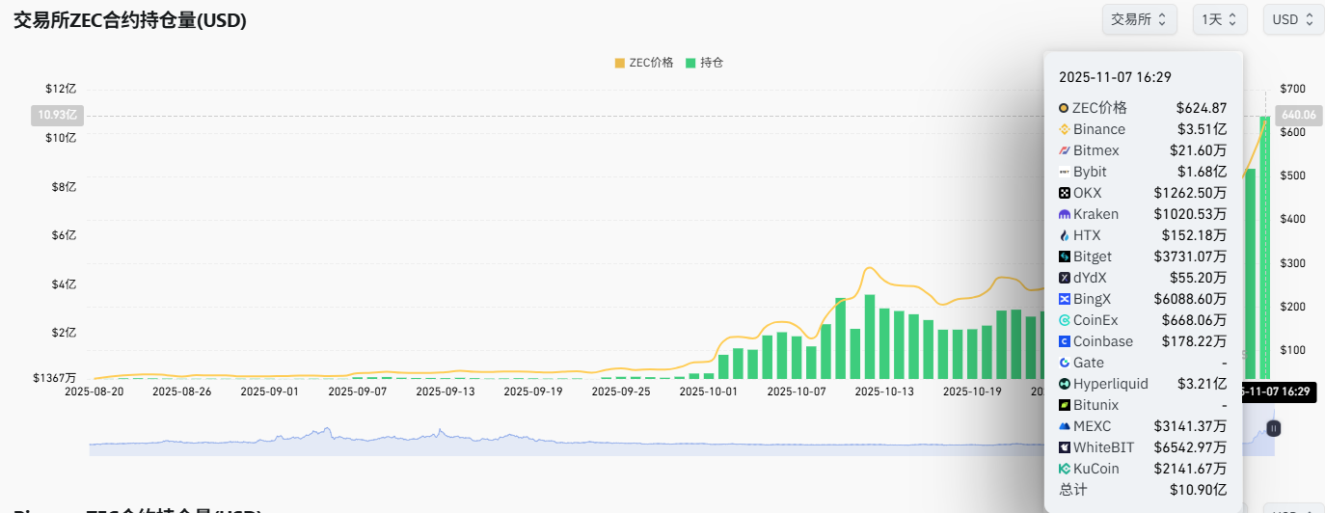This screenshot has height=513, width=1325.
Task: Click the WhiteBIT row in the tooltip
Action: 1143,447
